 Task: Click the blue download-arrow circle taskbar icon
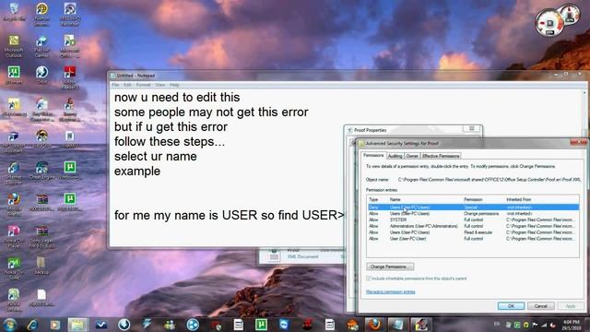(x=124, y=325)
